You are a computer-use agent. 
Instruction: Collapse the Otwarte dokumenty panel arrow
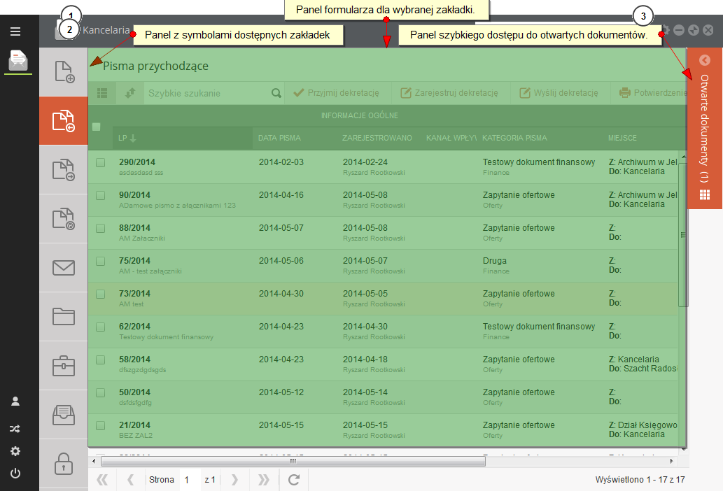pyautogui.click(x=705, y=60)
